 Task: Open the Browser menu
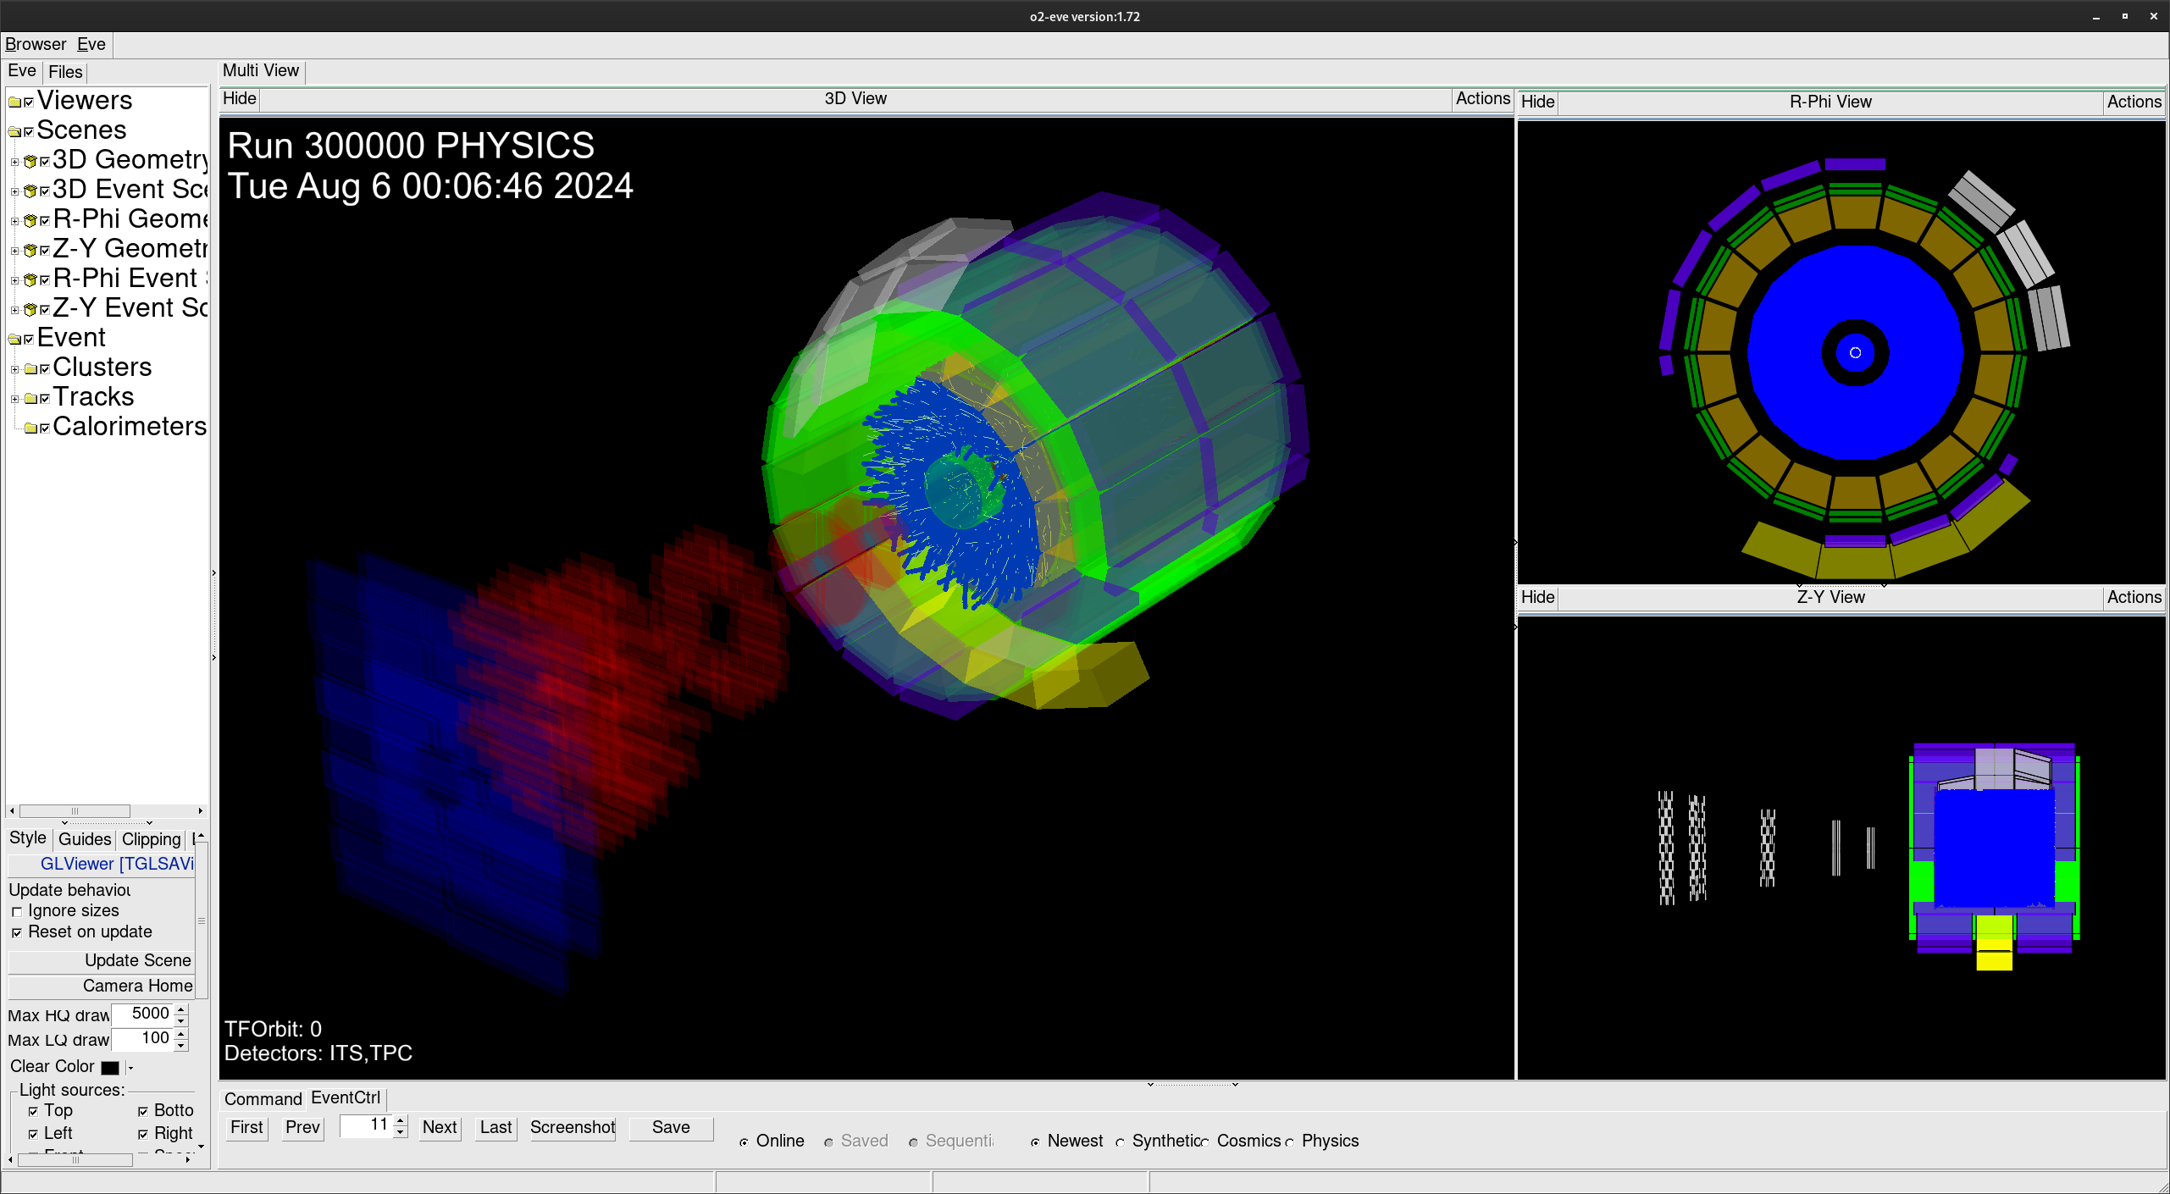pyautogui.click(x=36, y=44)
